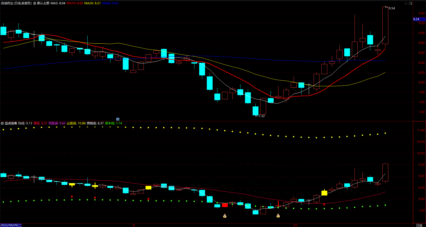Click the 必卖线: 10.88 value
This screenshot has height=227, width=426.
76,123
